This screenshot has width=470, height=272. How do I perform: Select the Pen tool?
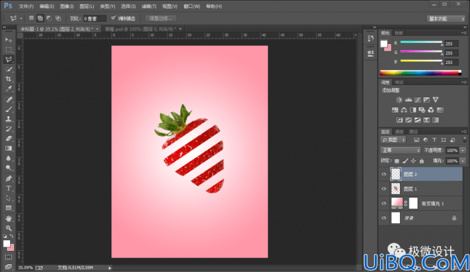9,179
